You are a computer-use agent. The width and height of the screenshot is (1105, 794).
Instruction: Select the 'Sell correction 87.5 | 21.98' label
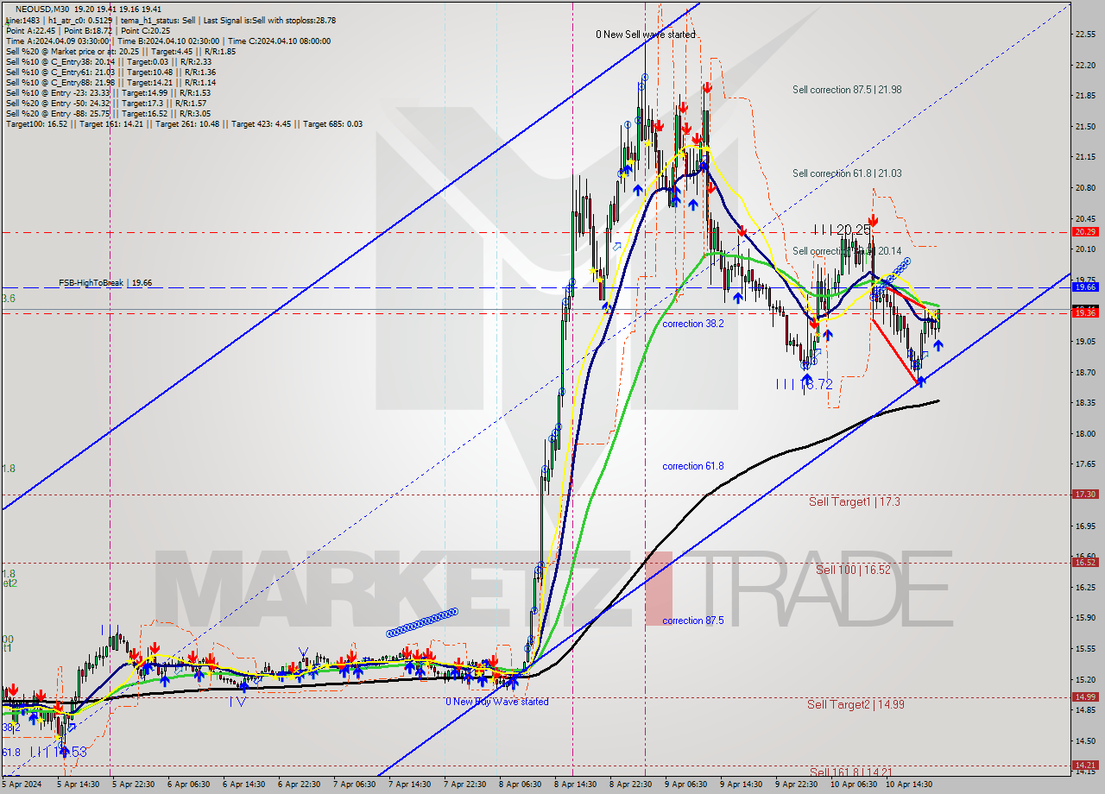coord(847,89)
